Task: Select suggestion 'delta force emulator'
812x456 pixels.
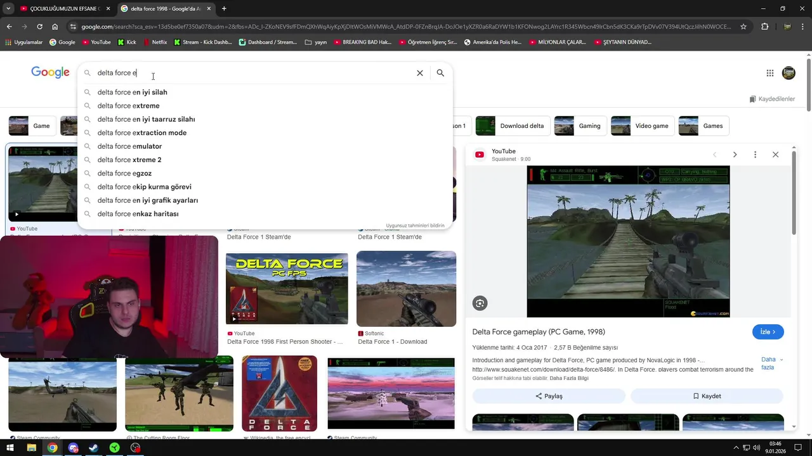Action: [x=265, y=146]
